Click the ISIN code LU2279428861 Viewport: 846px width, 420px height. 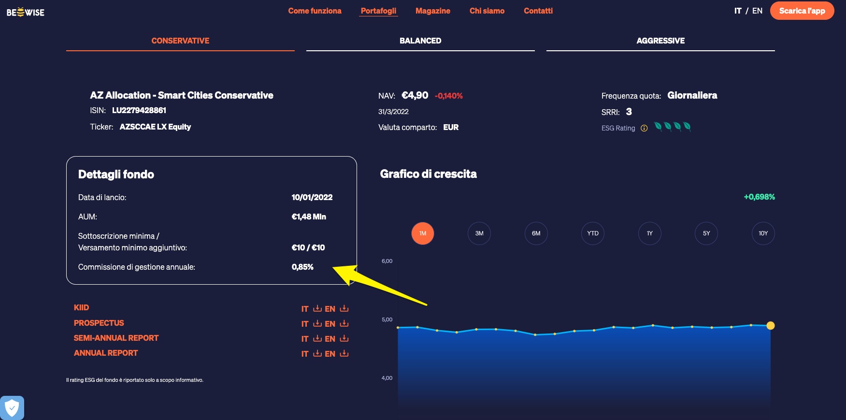tap(139, 110)
